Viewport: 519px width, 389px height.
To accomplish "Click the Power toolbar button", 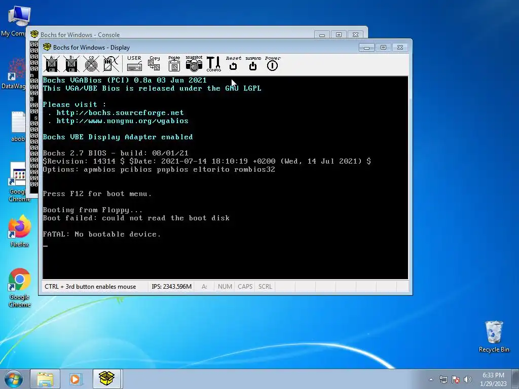I will coord(273,63).
